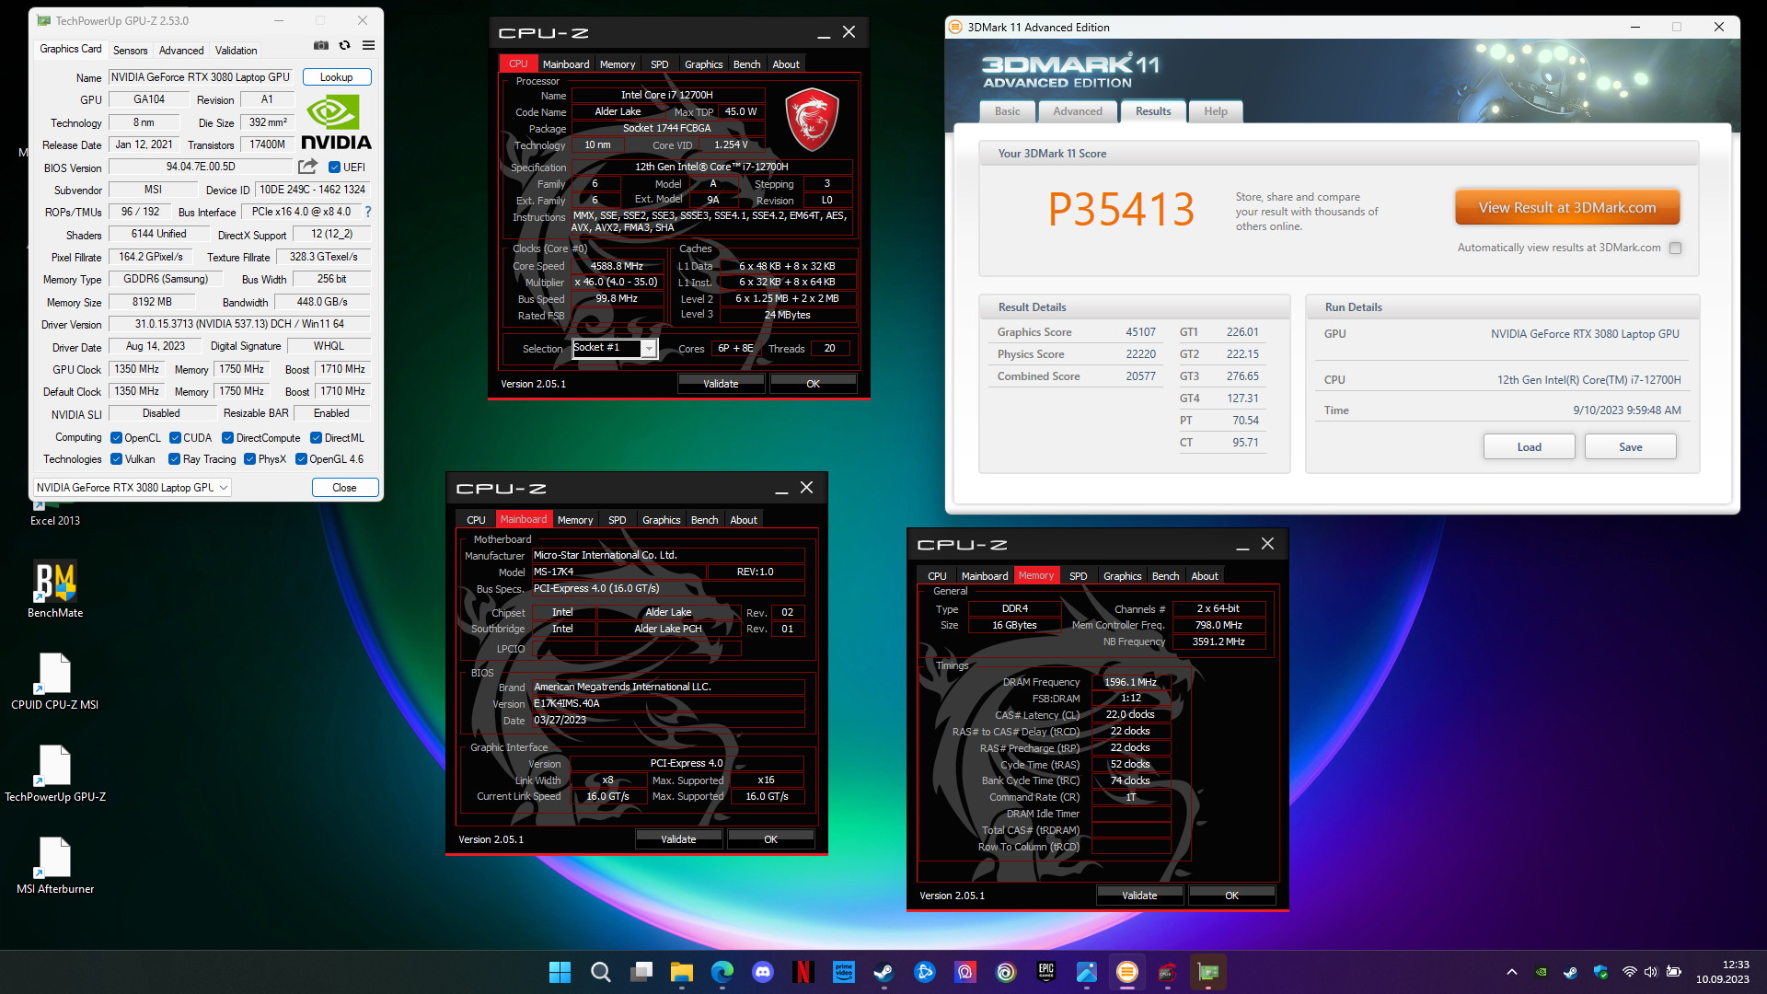Screen dimensions: 1767x994
Task: Click View Result at 3DMark.com
Action: [x=1567, y=208]
